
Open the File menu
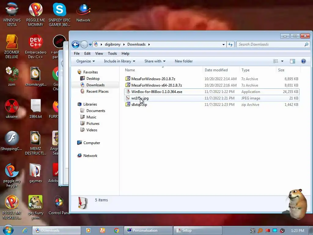77,54
